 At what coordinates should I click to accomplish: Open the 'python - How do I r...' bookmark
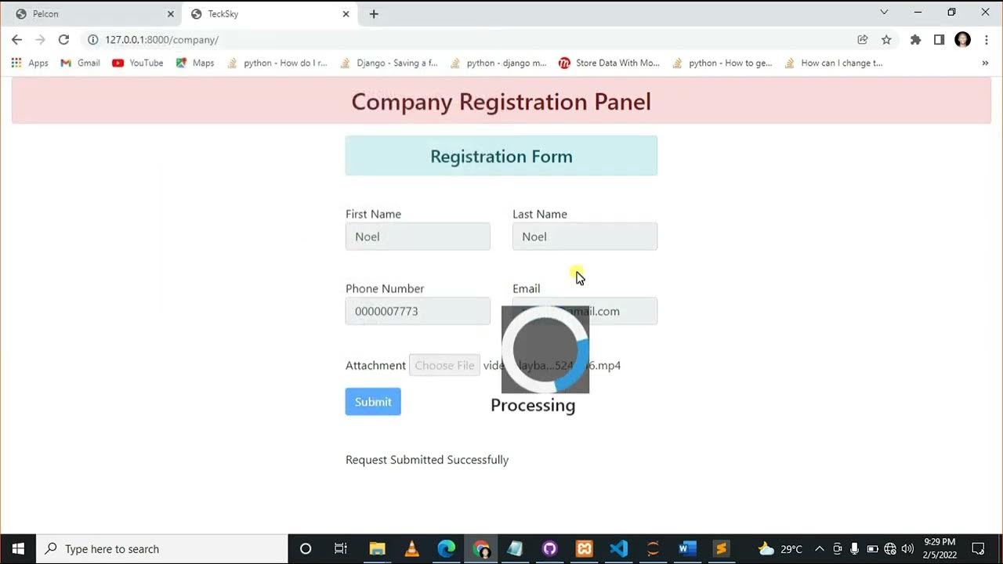point(277,63)
